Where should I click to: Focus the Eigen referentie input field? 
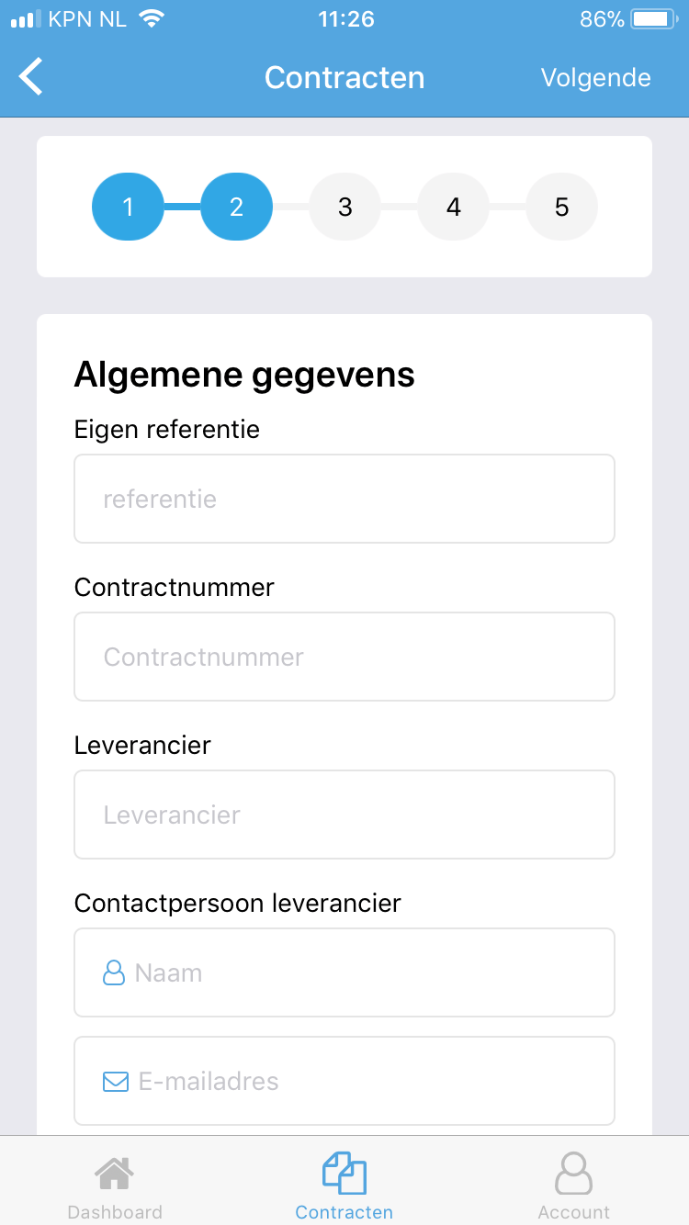344,499
